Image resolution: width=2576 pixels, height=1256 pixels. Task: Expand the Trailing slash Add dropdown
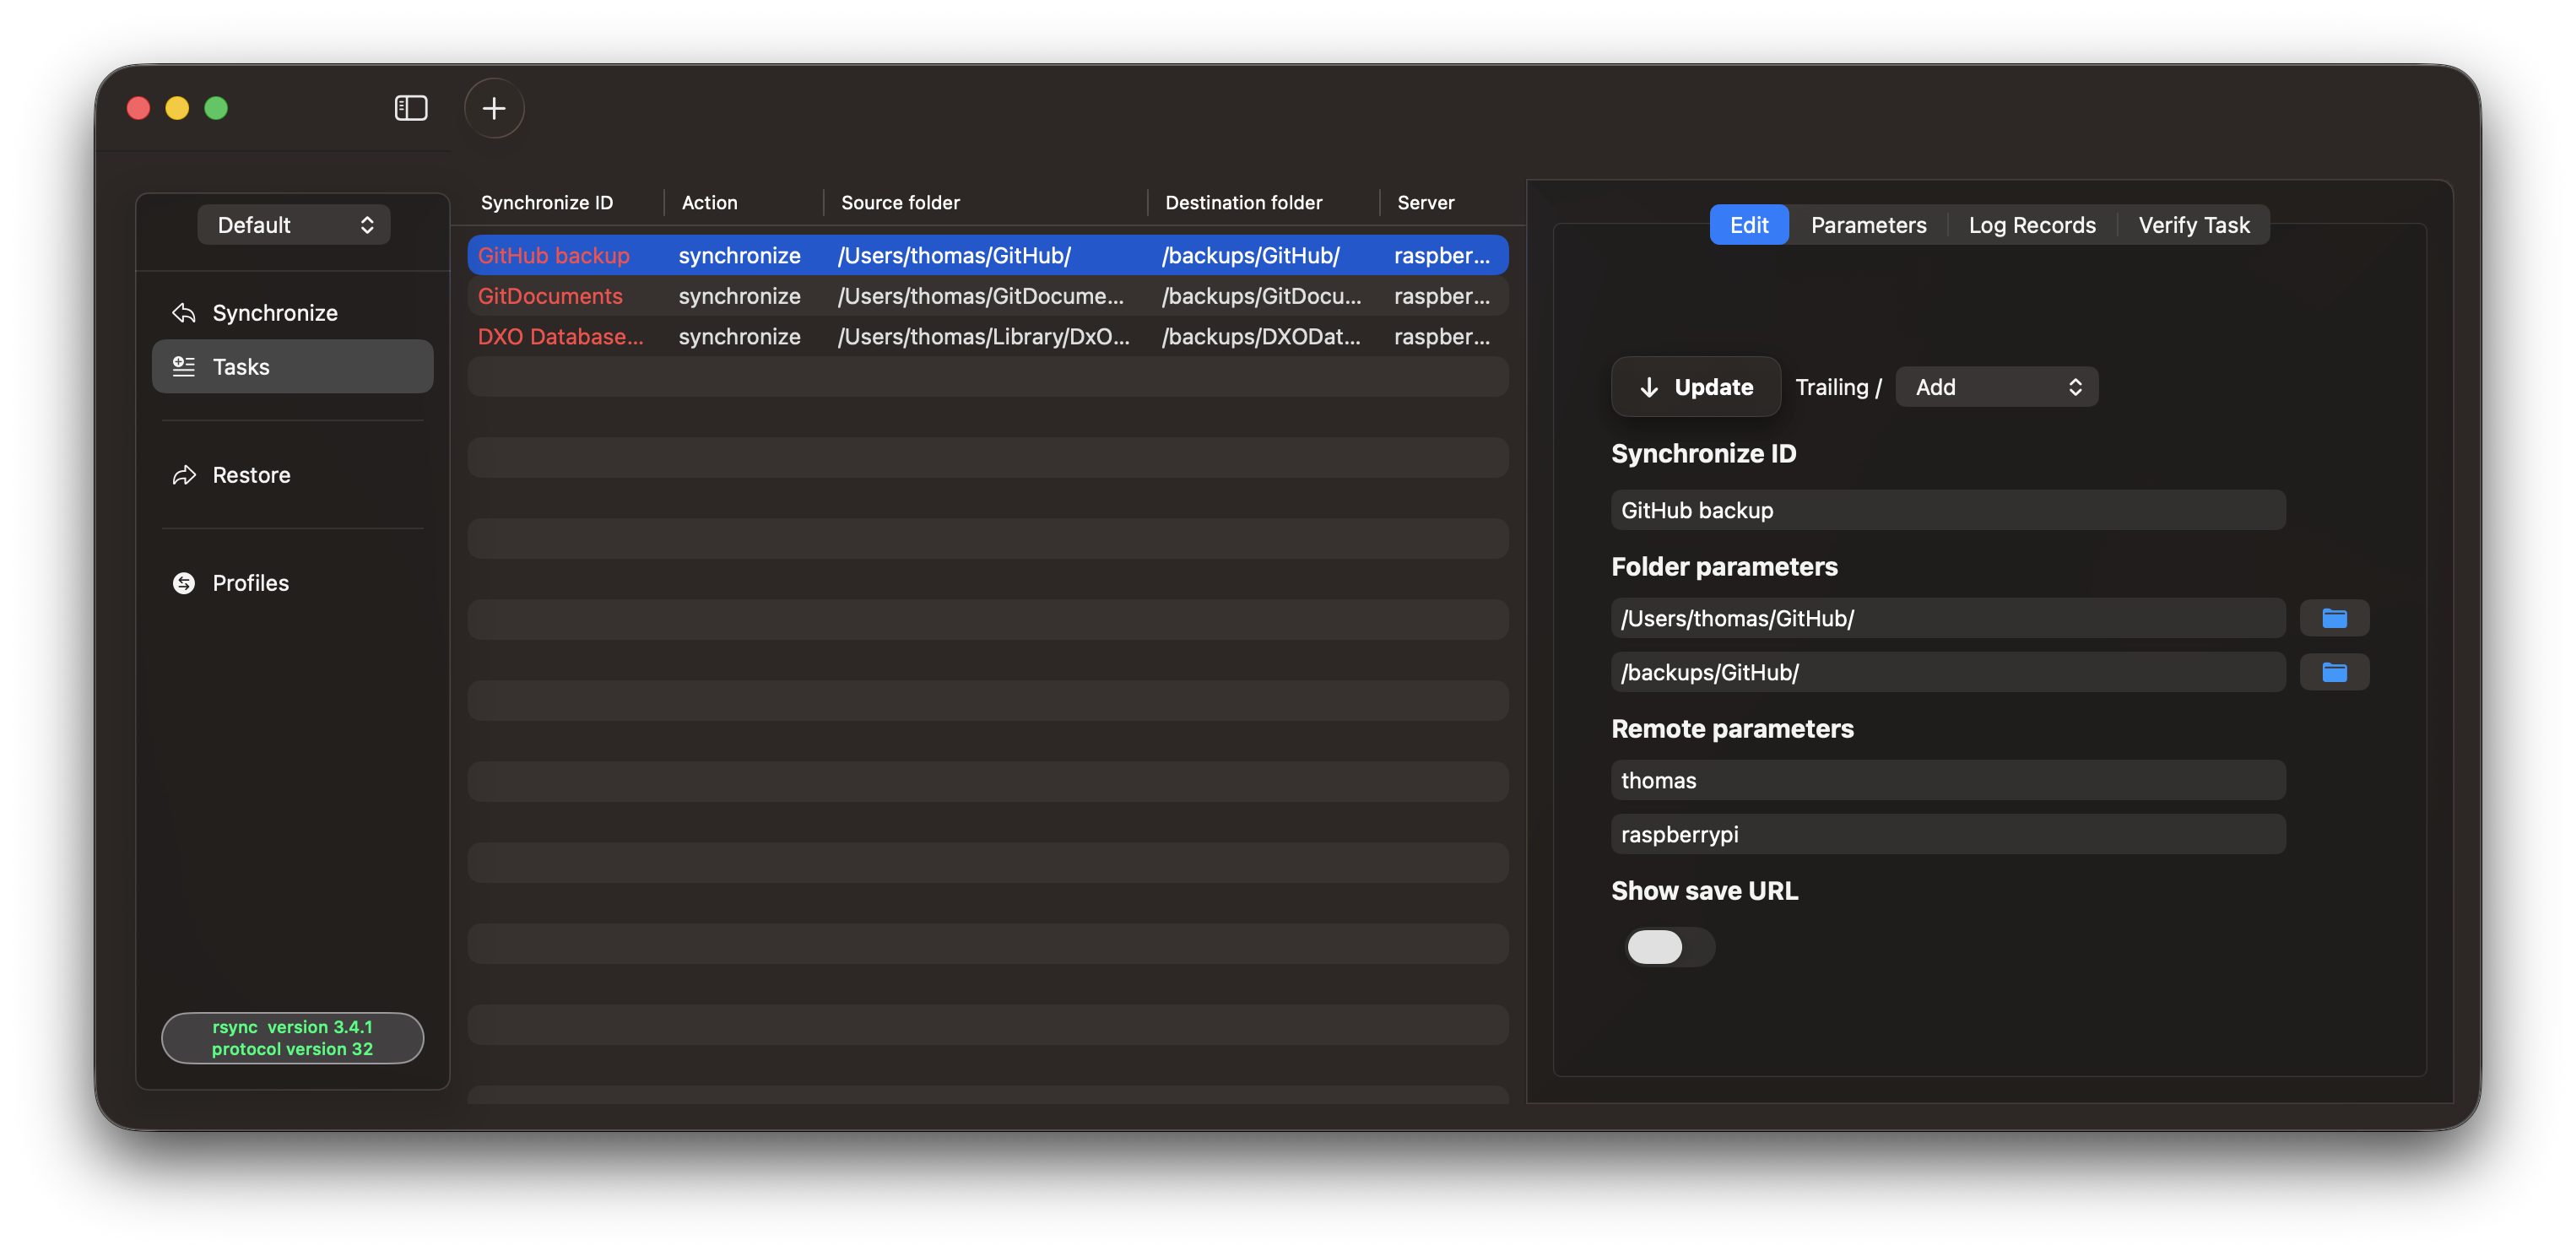click(1996, 387)
